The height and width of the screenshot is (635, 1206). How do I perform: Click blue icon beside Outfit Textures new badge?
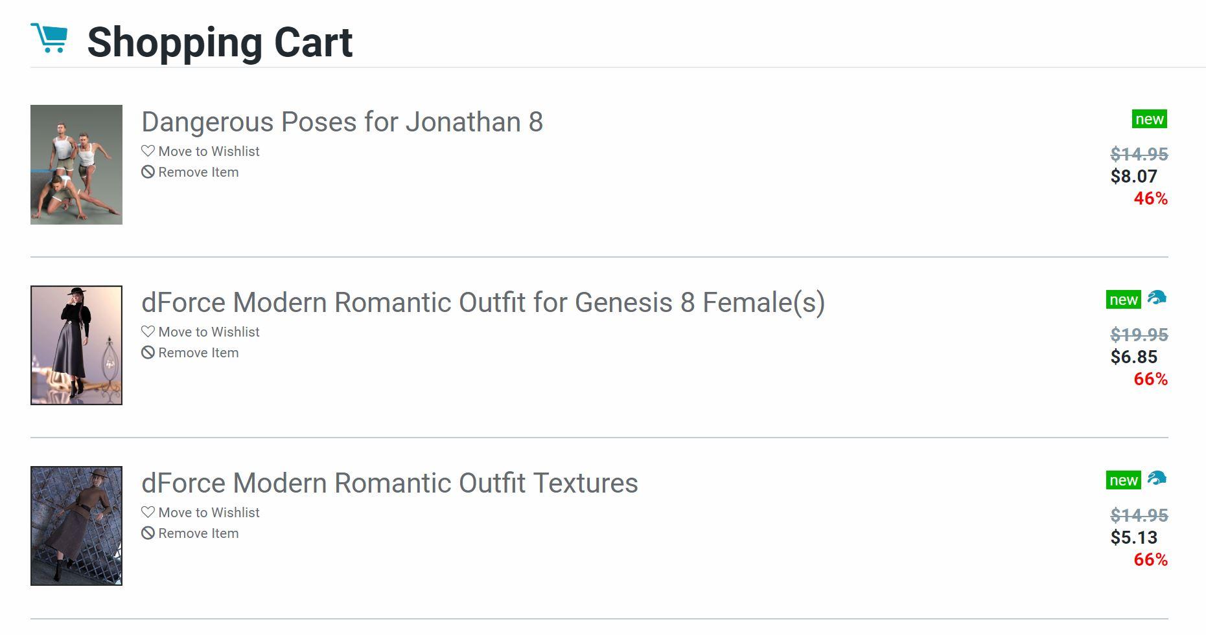1157,479
